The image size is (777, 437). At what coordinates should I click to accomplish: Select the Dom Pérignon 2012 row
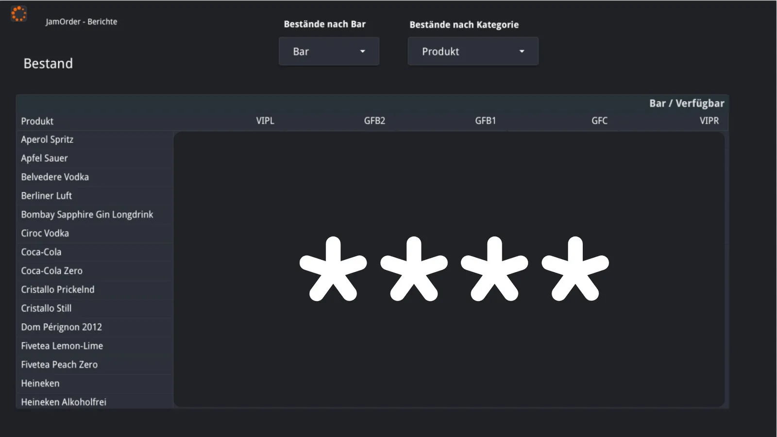pyautogui.click(x=95, y=327)
